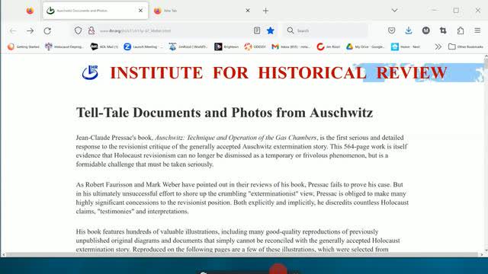
Task: Click the horizontal scrollbar left arrow
Action: 3,254
